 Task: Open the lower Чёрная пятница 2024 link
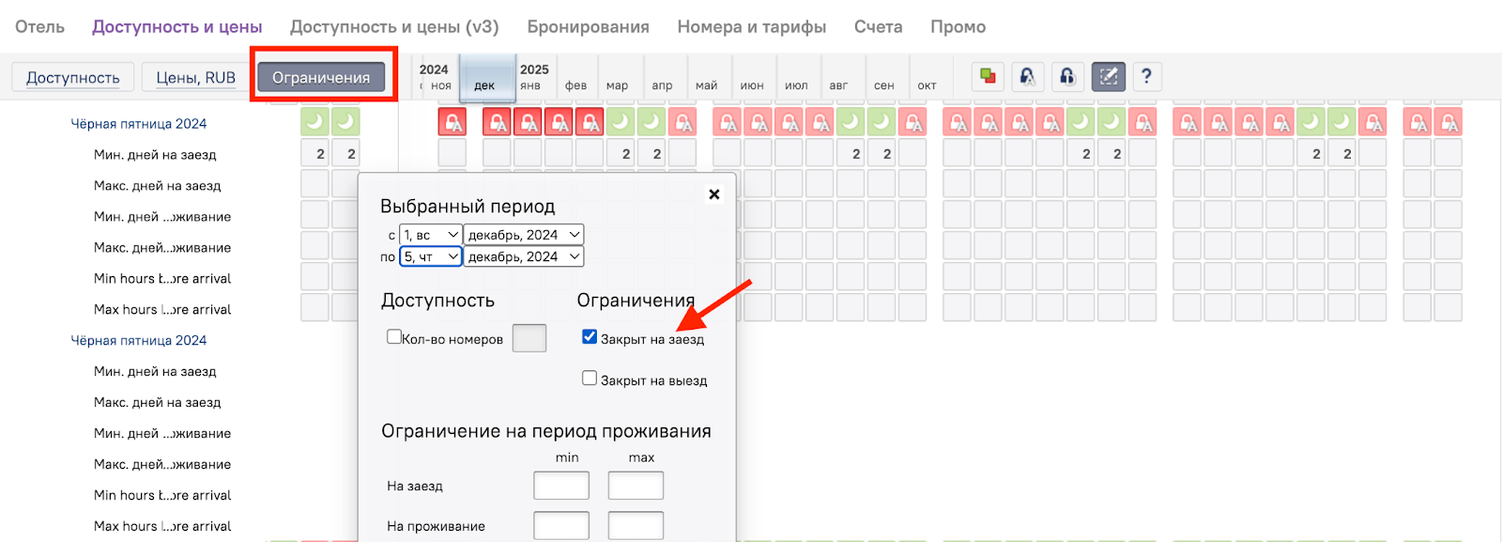coord(139,340)
